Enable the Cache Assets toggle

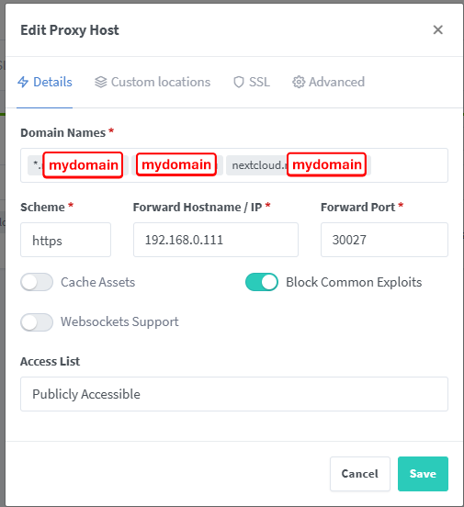pyautogui.click(x=37, y=282)
